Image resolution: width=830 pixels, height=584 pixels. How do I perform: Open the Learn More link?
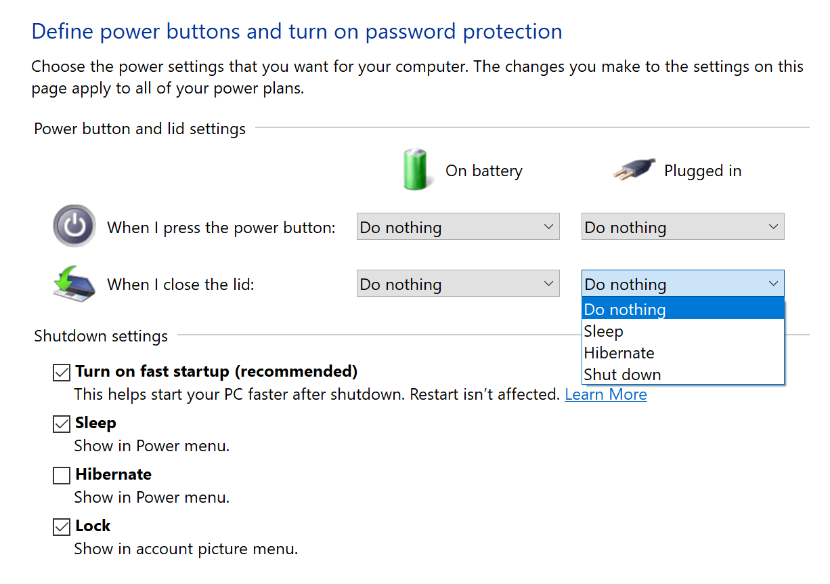[x=605, y=394]
